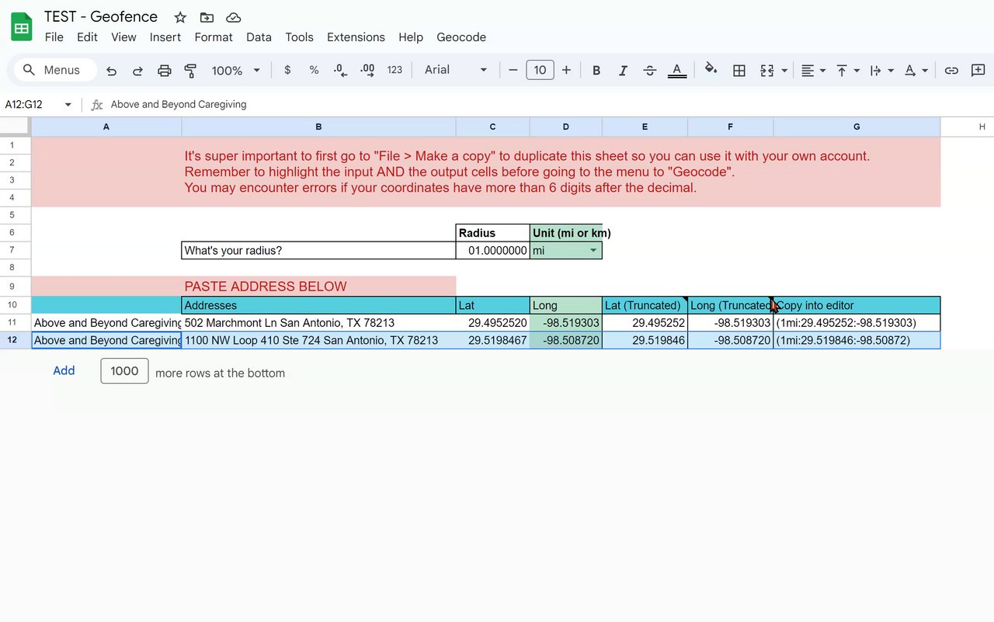The image size is (994, 622).
Task: Expand the name box A12:G12 dropdown
Action: (x=68, y=104)
